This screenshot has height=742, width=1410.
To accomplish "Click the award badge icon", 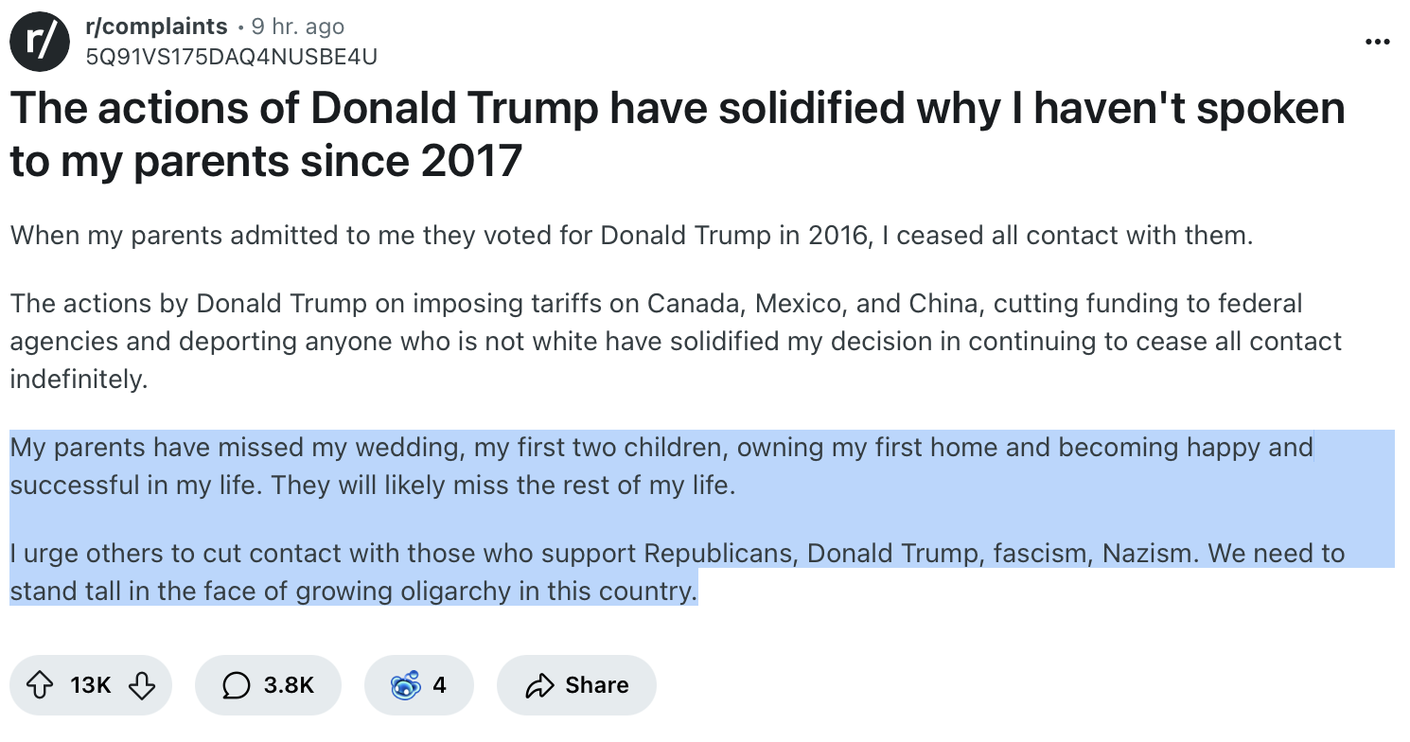I will click(x=405, y=684).
